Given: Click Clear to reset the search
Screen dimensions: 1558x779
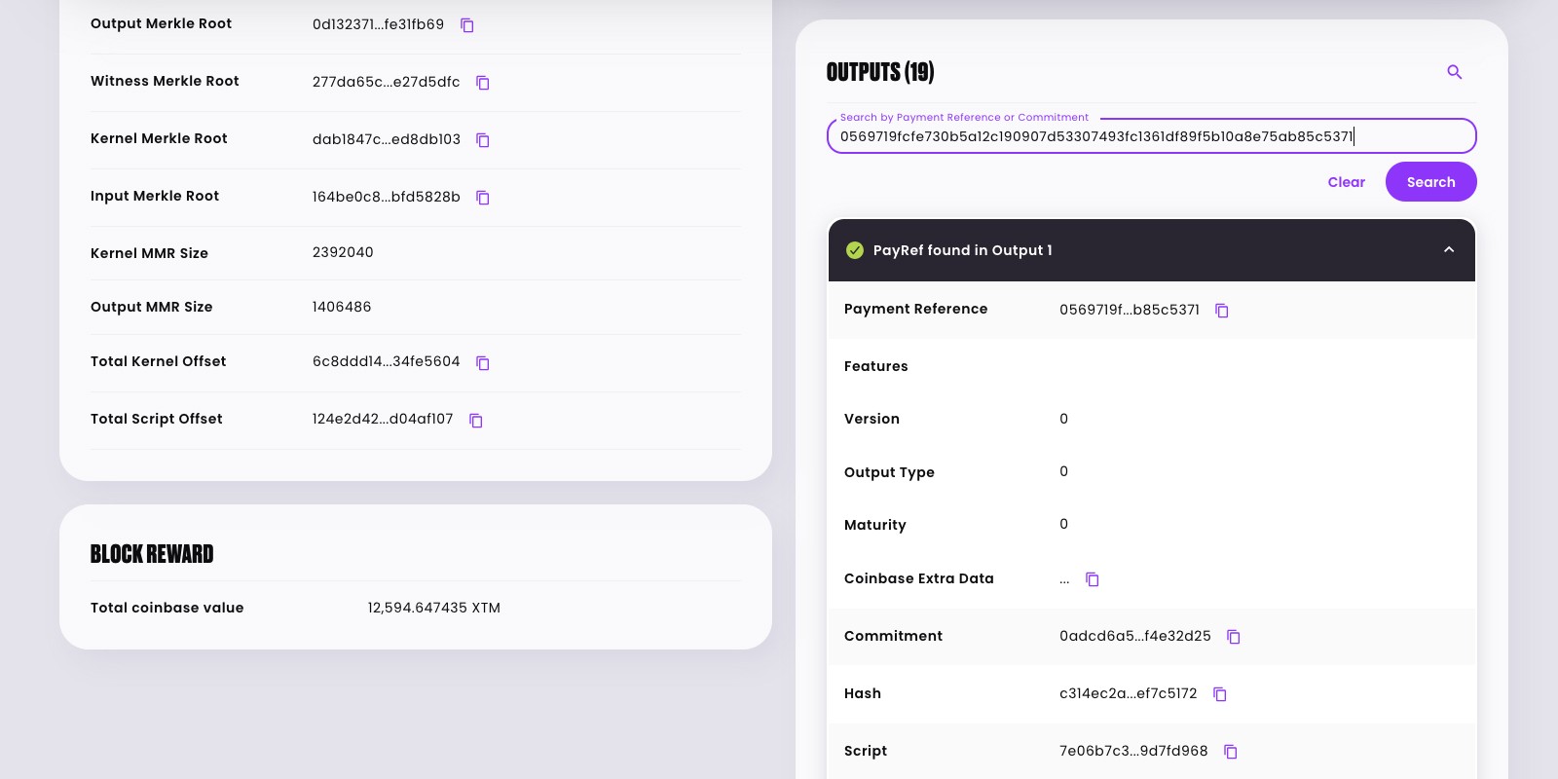Looking at the screenshot, I should (1347, 182).
